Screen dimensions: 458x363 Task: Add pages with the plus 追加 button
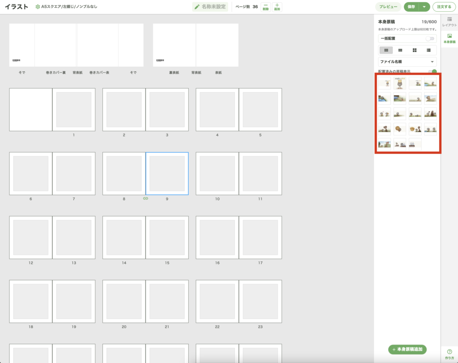[277, 7]
